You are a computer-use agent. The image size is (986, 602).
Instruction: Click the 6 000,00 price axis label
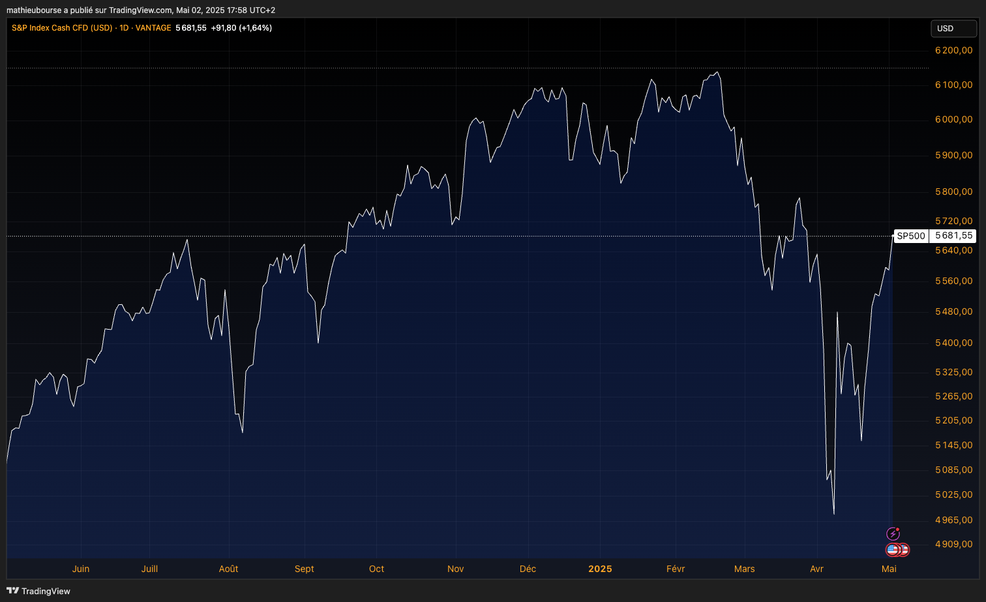(953, 120)
